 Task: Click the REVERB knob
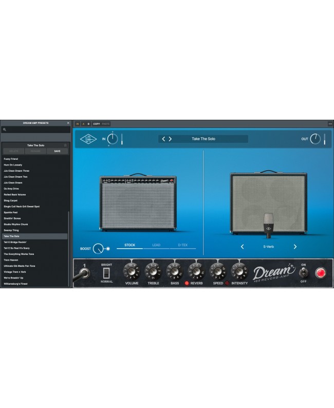196,271
